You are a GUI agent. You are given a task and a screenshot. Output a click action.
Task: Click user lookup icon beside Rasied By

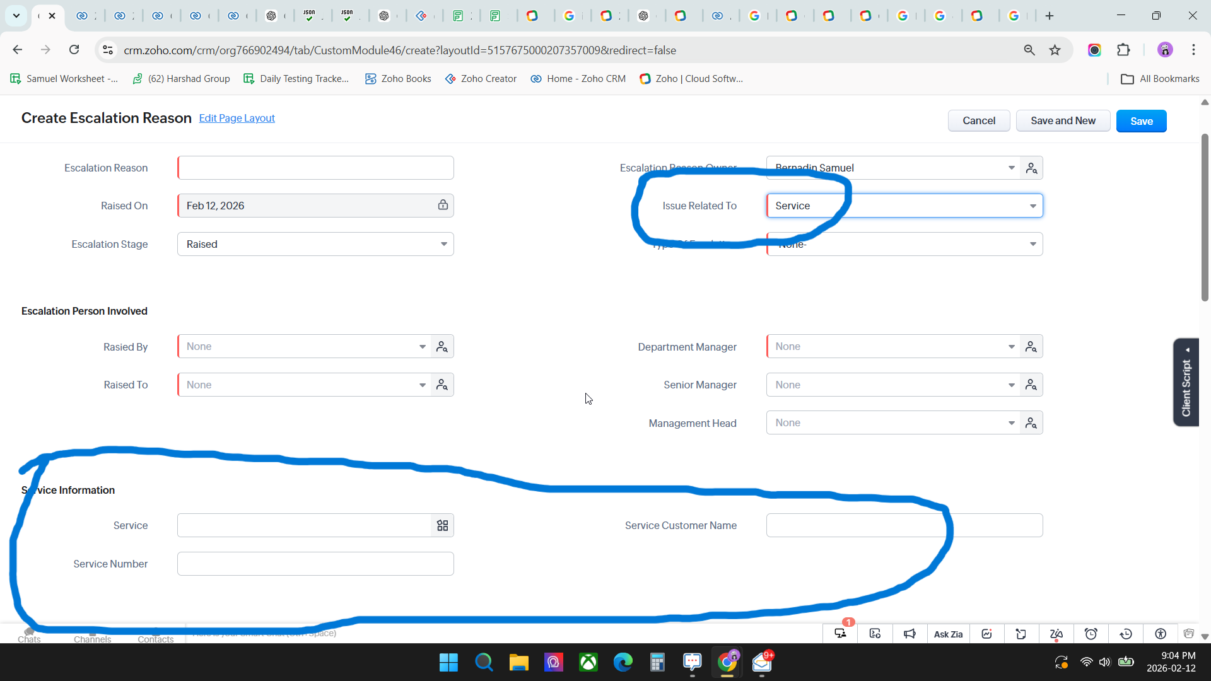tap(442, 347)
